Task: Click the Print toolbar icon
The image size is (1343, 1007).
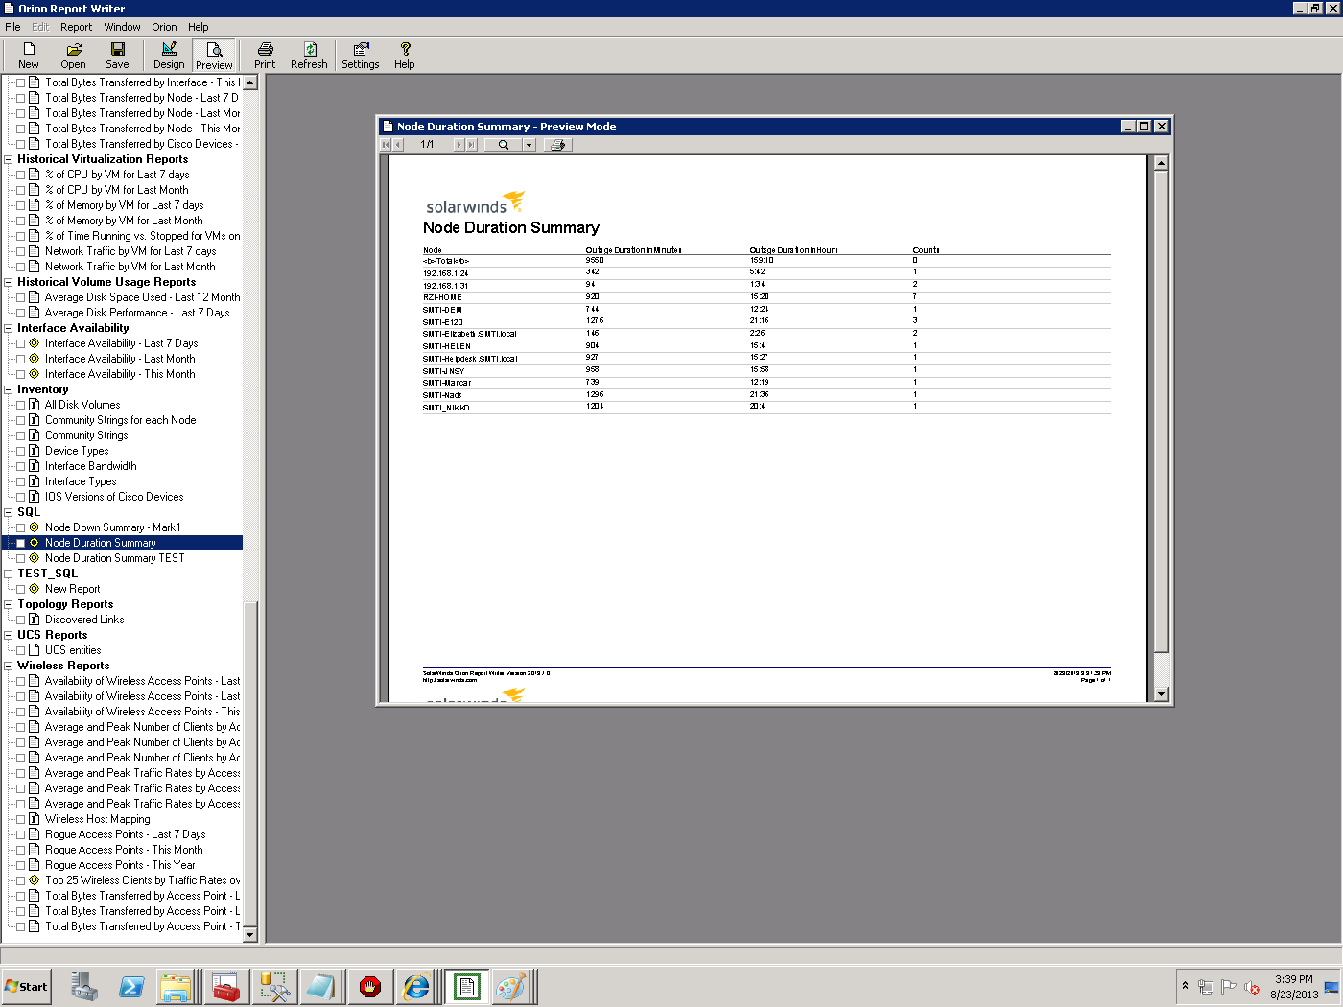Action: pos(265,56)
